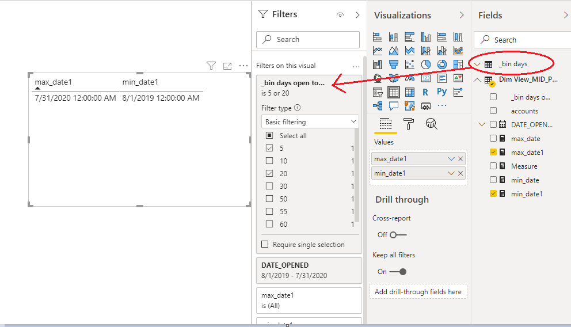
Task: Click the visual header filter icon
Action: (211, 66)
